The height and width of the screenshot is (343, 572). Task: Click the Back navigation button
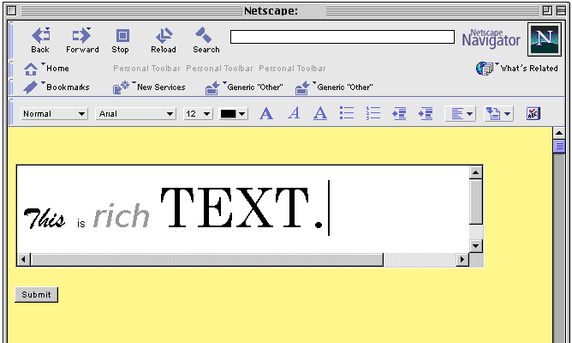(x=40, y=39)
